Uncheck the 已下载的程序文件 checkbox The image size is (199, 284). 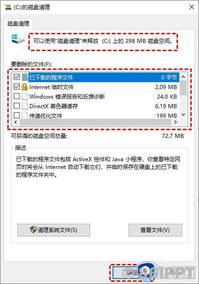pyautogui.click(x=16, y=77)
